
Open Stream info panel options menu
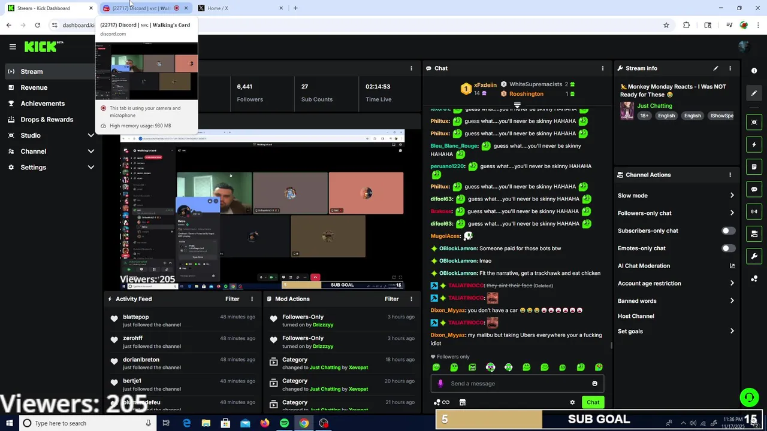(x=730, y=68)
